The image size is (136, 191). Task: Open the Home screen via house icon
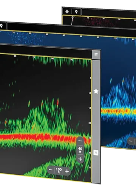(x=67, y=12)
